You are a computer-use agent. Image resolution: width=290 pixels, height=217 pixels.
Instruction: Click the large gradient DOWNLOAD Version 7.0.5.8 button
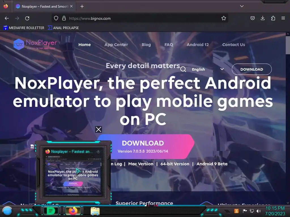146,147
